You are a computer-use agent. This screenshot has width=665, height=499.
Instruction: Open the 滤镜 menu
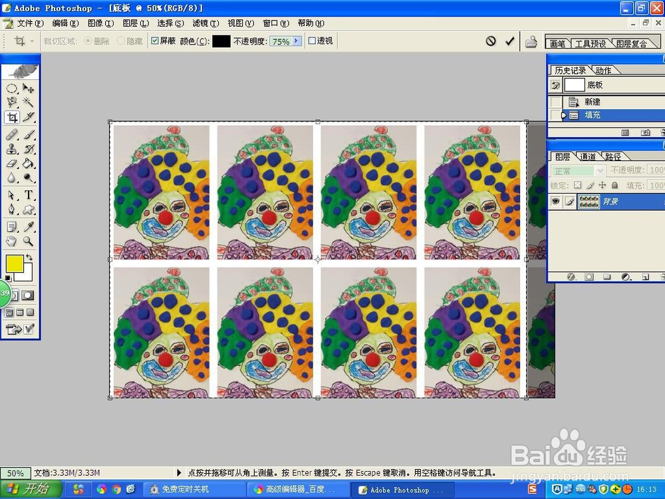coord(205,23)
